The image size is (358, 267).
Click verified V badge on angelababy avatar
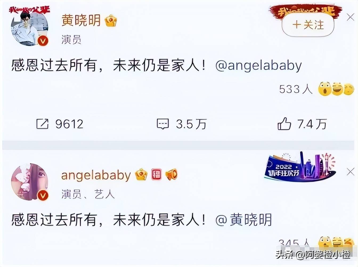[x=43, y=196]
